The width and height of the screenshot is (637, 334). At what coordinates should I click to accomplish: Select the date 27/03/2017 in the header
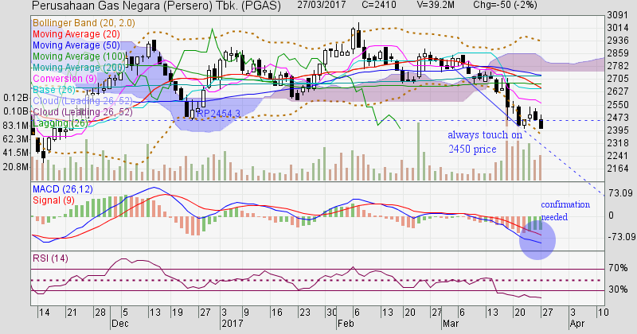[x=322, y=5]
